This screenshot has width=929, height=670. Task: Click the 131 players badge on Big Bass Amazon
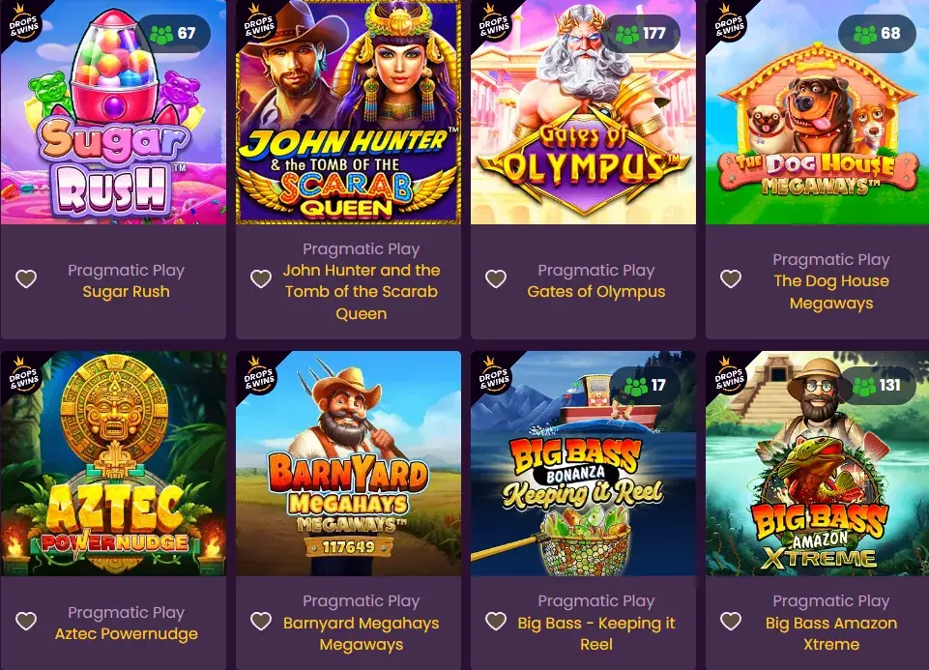pos(877,385)
